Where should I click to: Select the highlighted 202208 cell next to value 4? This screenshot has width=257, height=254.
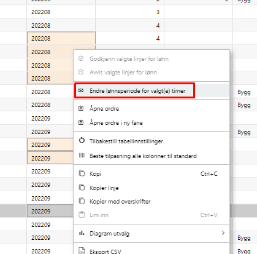point(61,39)
